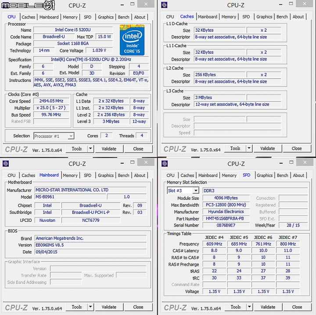The image size is (316, 315).
Task: Minimize the top-left CPU-Z window
Action: click(122, 4)
